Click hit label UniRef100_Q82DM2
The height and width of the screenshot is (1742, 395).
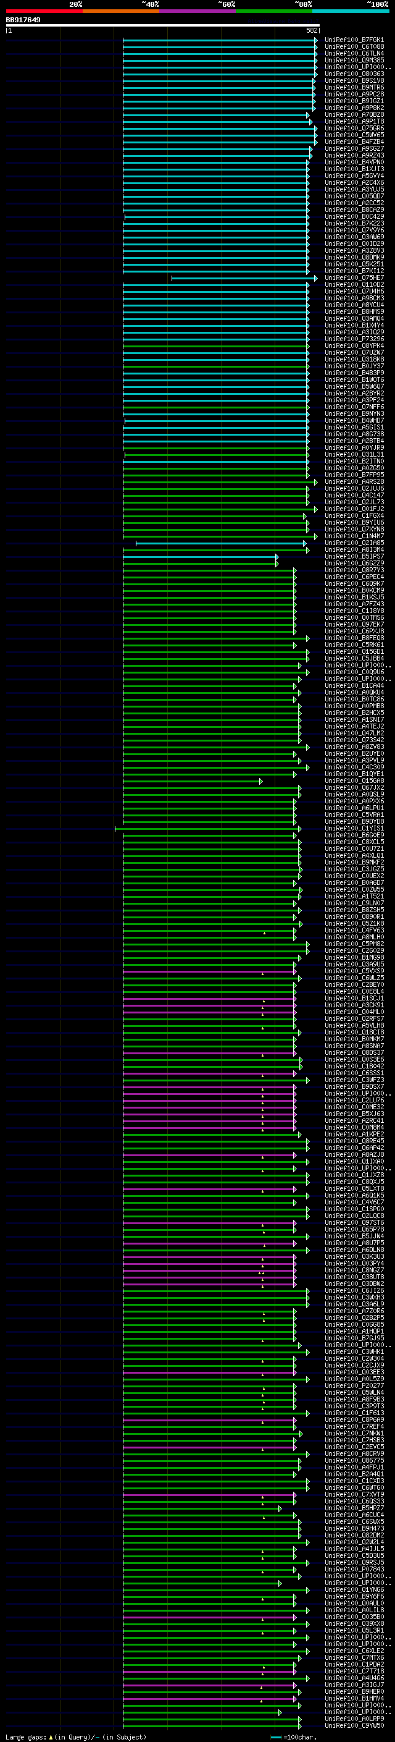(354, 1535)
